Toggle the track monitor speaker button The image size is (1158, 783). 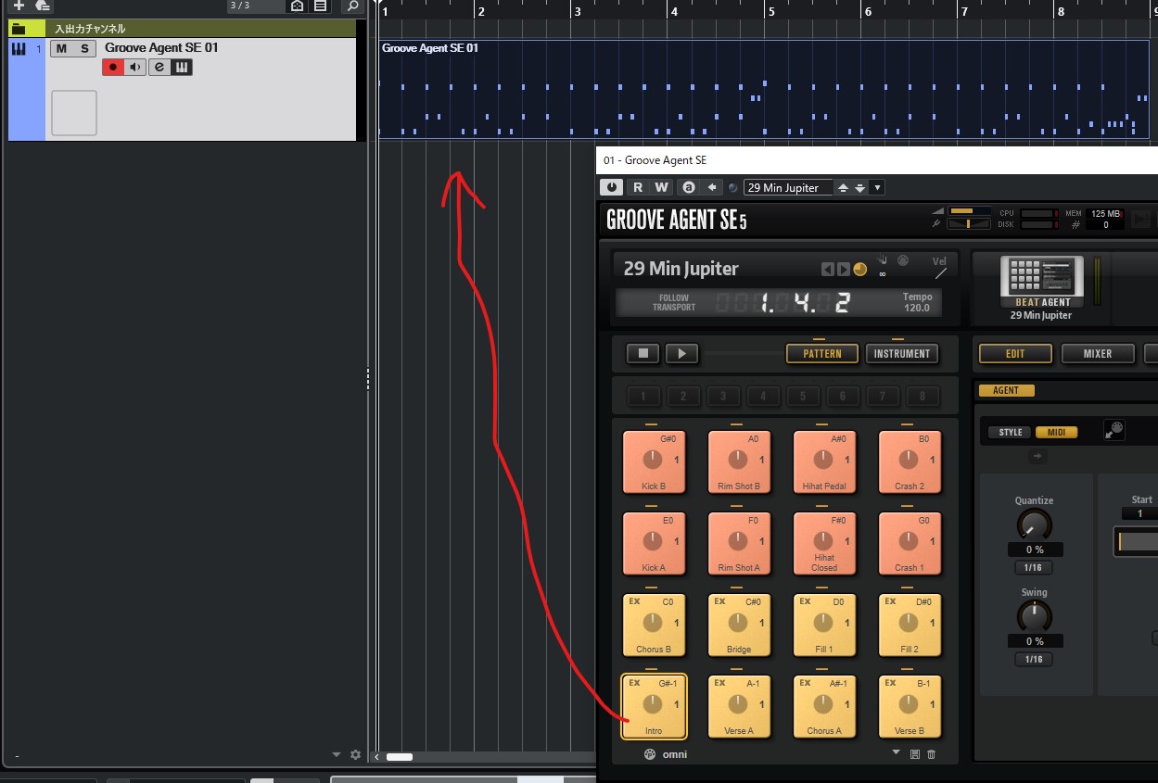[135, 67]
